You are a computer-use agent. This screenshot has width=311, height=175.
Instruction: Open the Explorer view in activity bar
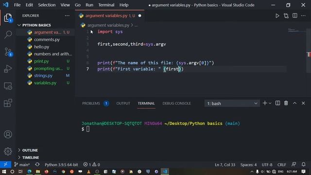coord(8,18)
